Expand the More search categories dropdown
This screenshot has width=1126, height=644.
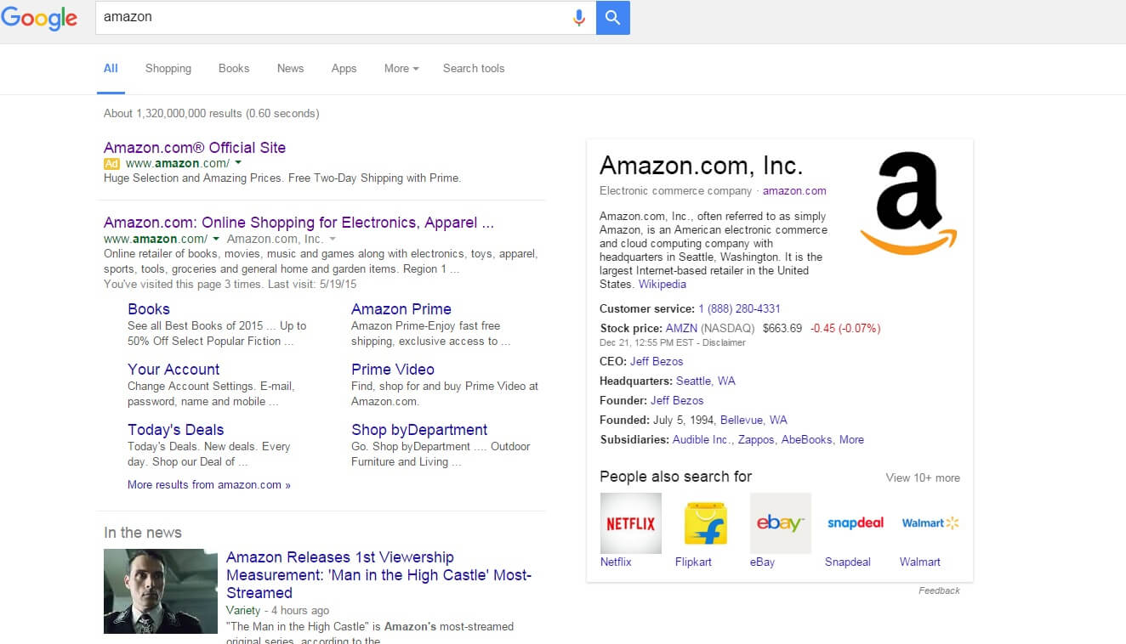click(x=401, y=69)
